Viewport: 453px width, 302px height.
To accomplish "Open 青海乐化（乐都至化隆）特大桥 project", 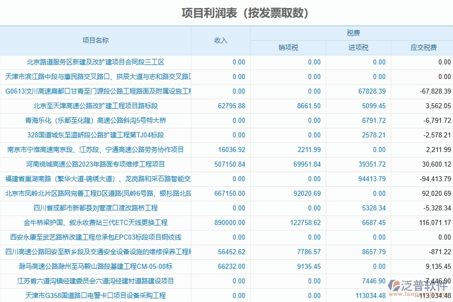I will [x=97, y=120].
